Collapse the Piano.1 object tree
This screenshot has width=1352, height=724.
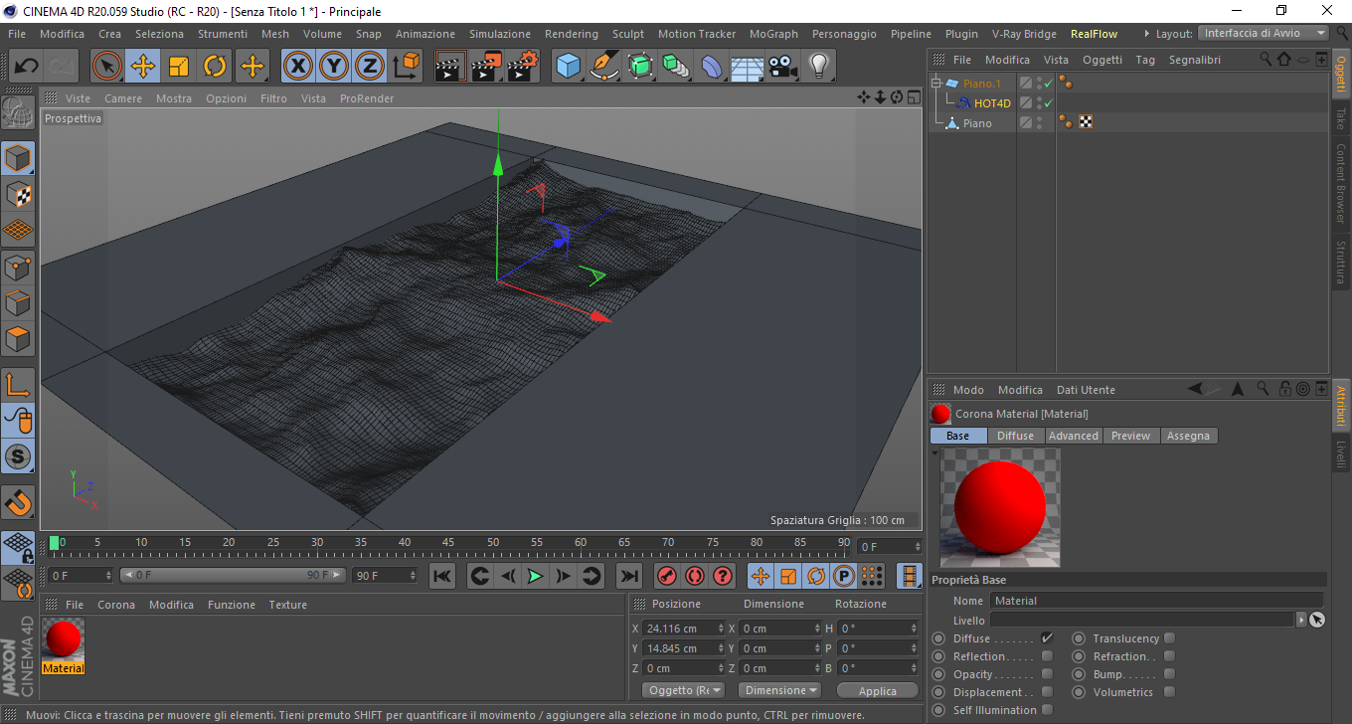coord(936,84)
